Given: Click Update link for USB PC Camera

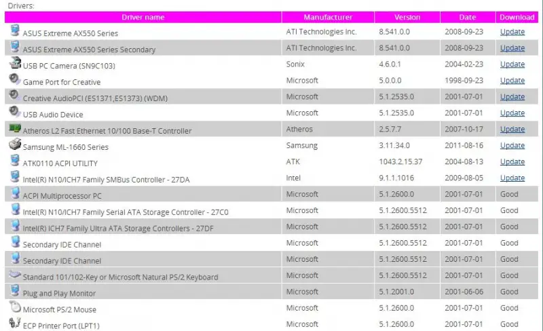Looking at the screenshot, I should point(512,64).
